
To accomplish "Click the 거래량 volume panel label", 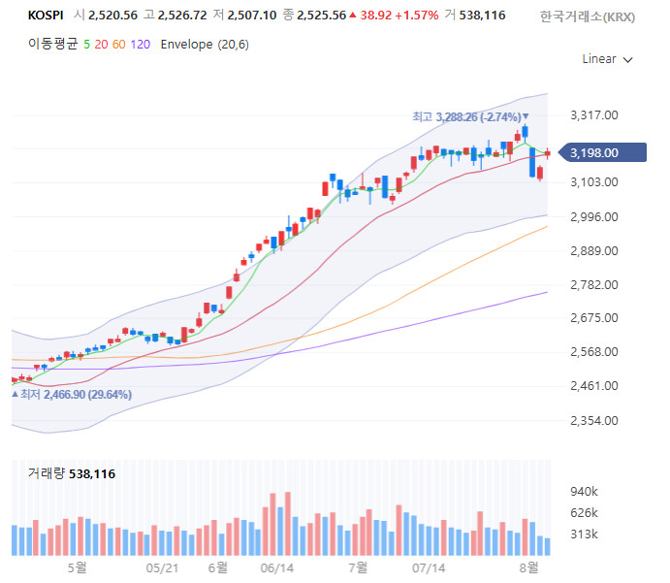I will (47, 473).
